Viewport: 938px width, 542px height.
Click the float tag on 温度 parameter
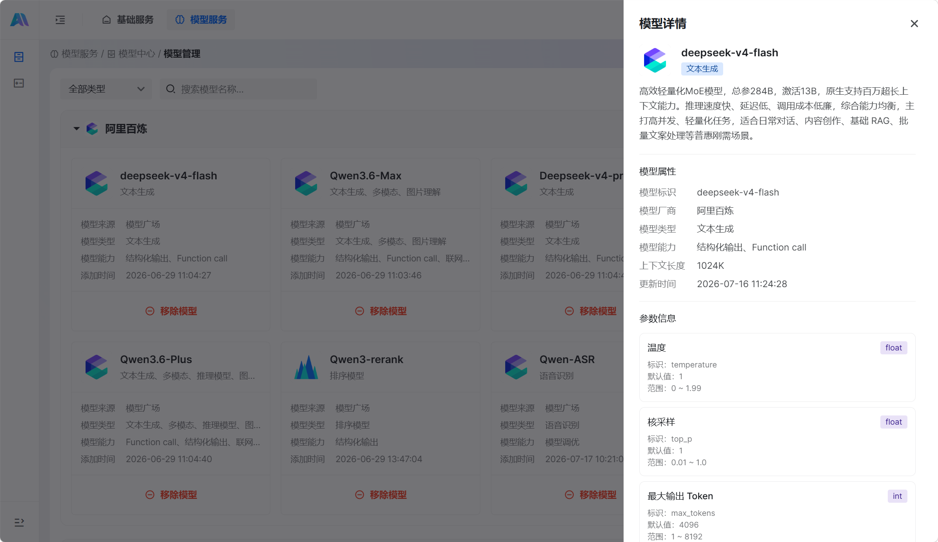(893, 348)
